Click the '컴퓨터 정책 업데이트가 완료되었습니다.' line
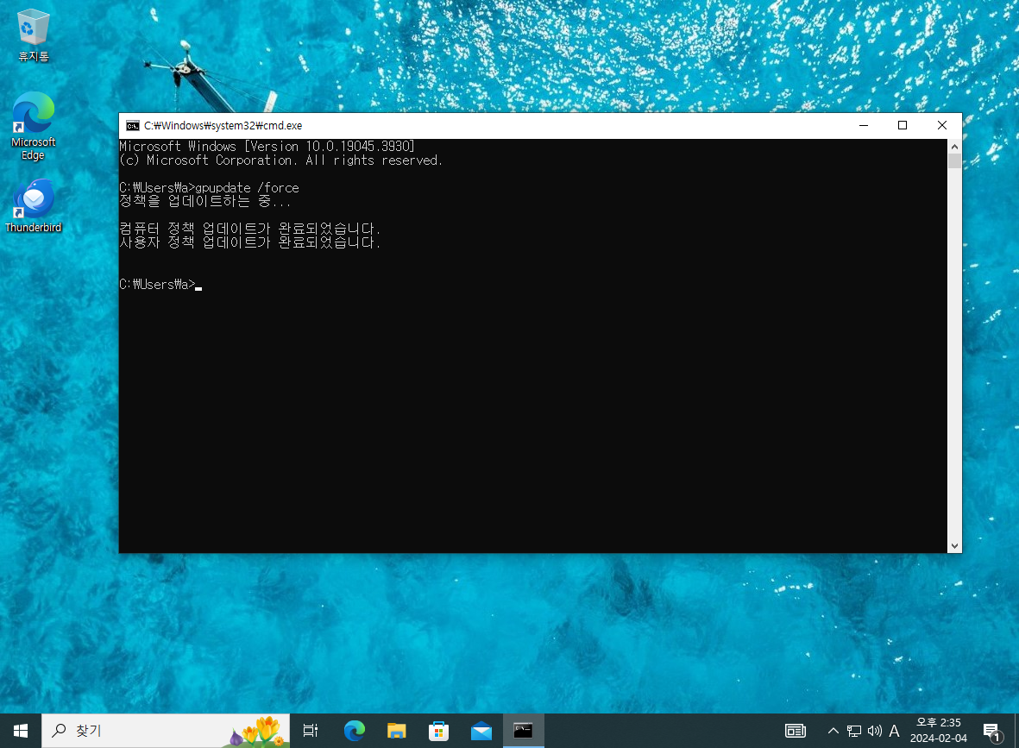This screenshot has width=1019, height=748. pos(249,228)
